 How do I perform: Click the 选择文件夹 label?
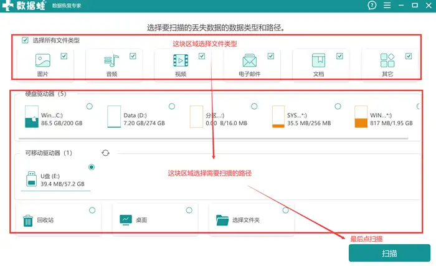coord(246,220)
